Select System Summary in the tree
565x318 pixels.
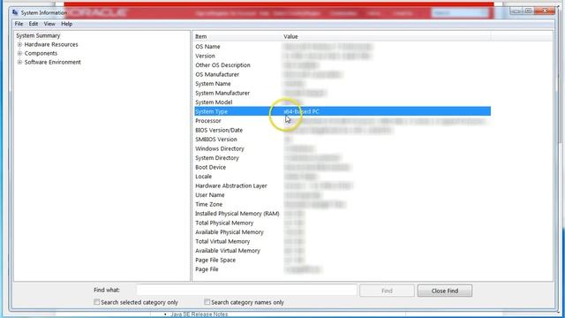point(38,35)
